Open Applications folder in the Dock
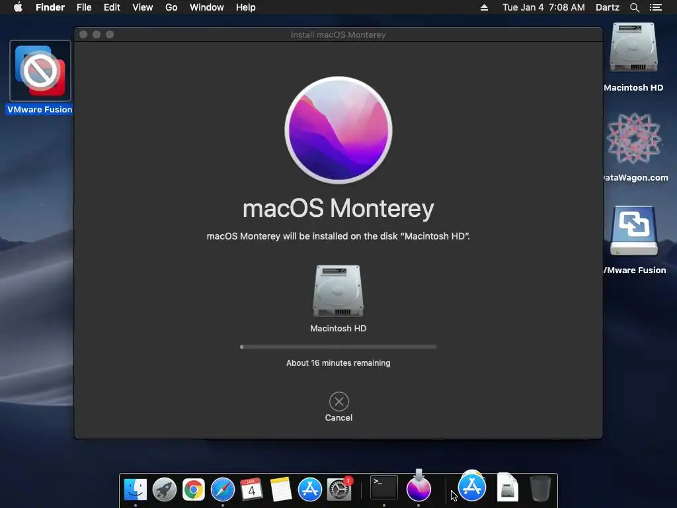The height and width of the screenshot is (508, 677). [472, 486]
